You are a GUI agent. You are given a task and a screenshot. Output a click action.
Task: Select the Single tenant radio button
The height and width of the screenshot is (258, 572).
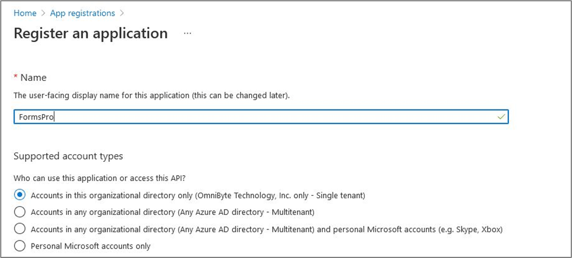point(19,195)
